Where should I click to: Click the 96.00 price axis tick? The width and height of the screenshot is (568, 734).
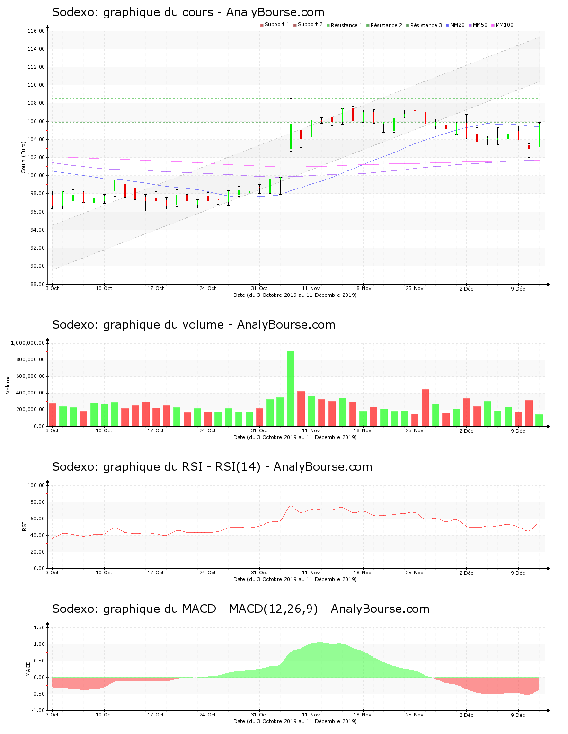click(37, 212)
